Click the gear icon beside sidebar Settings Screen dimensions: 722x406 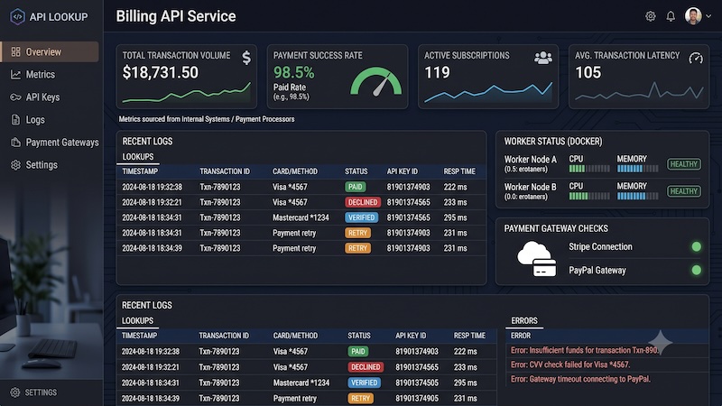tap(15, 165)
